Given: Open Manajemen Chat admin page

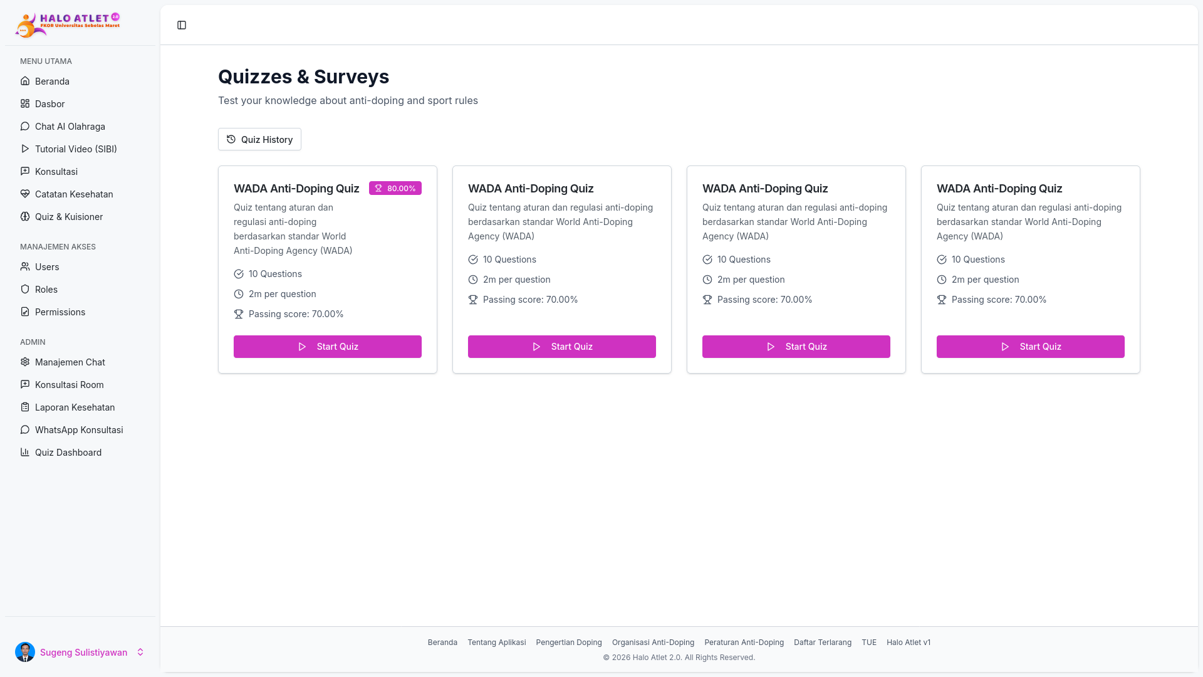Looking at the screenshot, I should click(80, 362).
